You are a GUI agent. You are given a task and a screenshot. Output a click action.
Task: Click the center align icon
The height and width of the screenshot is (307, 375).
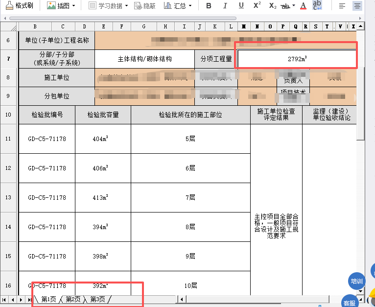click(x=357, y=6)
